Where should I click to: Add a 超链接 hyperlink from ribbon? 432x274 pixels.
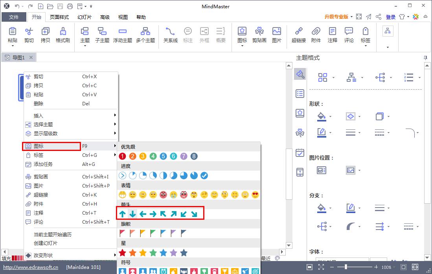299,35
